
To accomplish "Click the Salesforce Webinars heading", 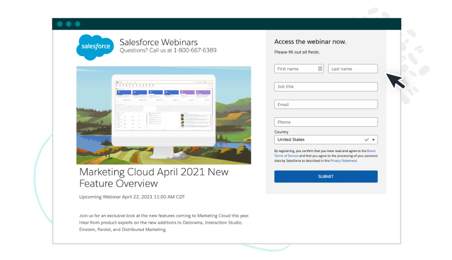I will pyautogui.click(x=159, y=42).
